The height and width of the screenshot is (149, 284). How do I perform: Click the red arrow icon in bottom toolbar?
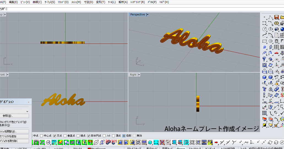pos(216,142)
